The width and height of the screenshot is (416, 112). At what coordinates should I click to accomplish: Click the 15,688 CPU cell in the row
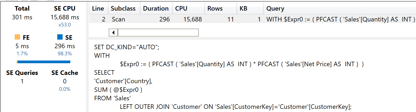[x=192, y=19]
